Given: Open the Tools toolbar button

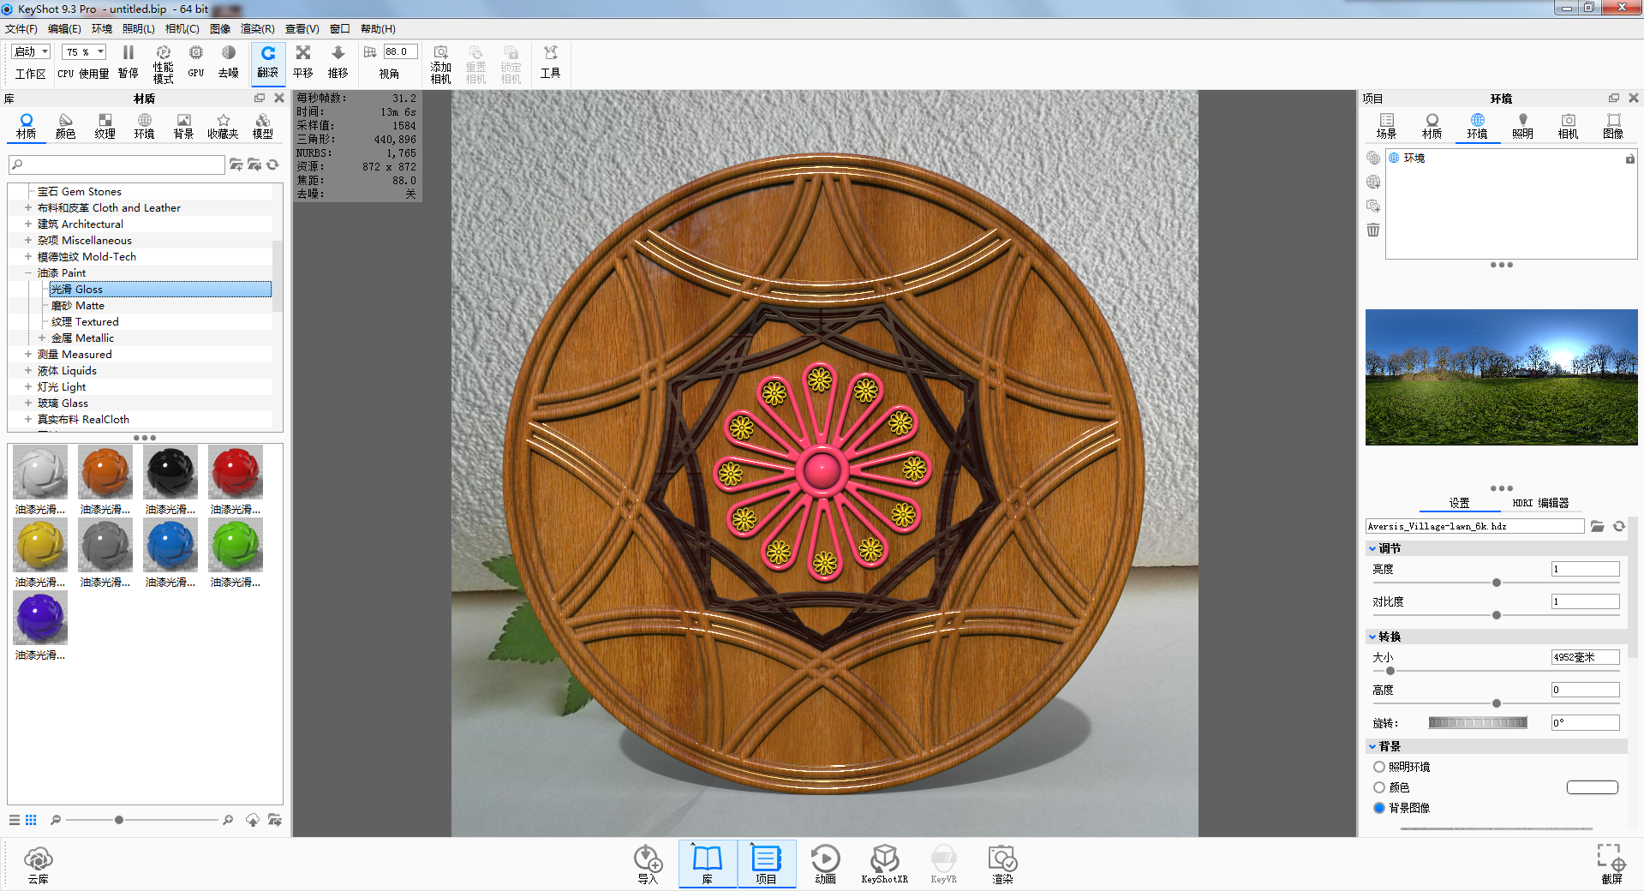Looking at the screenshot, I should (550, 63).
